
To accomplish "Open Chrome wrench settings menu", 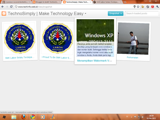I will click(157, 7).
